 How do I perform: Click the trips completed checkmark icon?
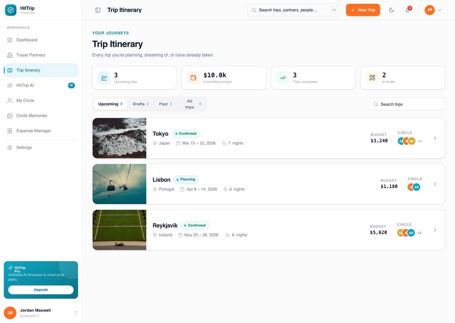(x=283, y=78)
